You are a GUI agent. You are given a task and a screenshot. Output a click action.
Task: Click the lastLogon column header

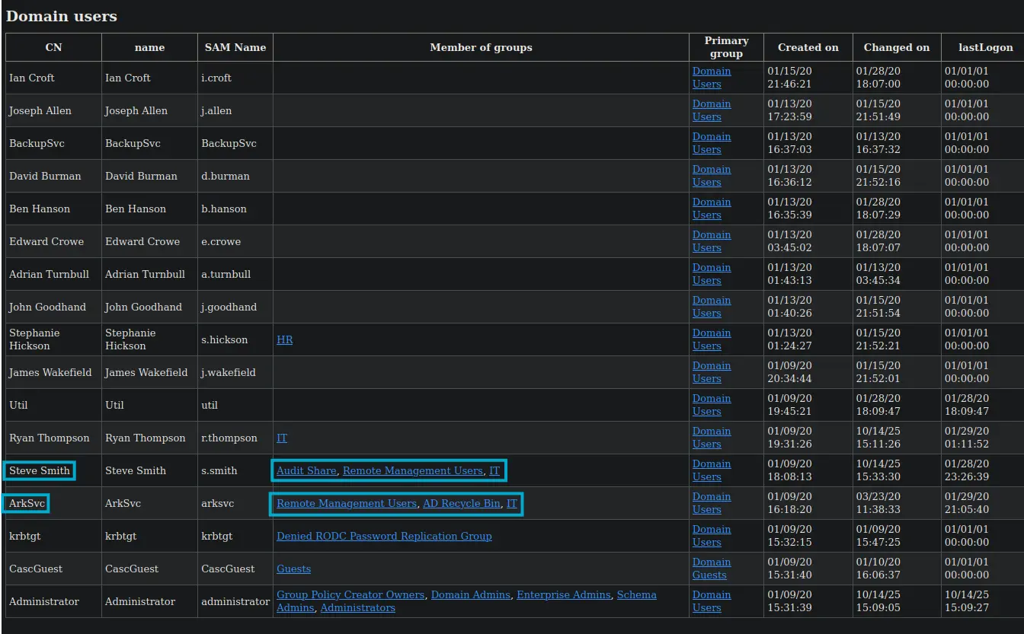click(985, 47)
